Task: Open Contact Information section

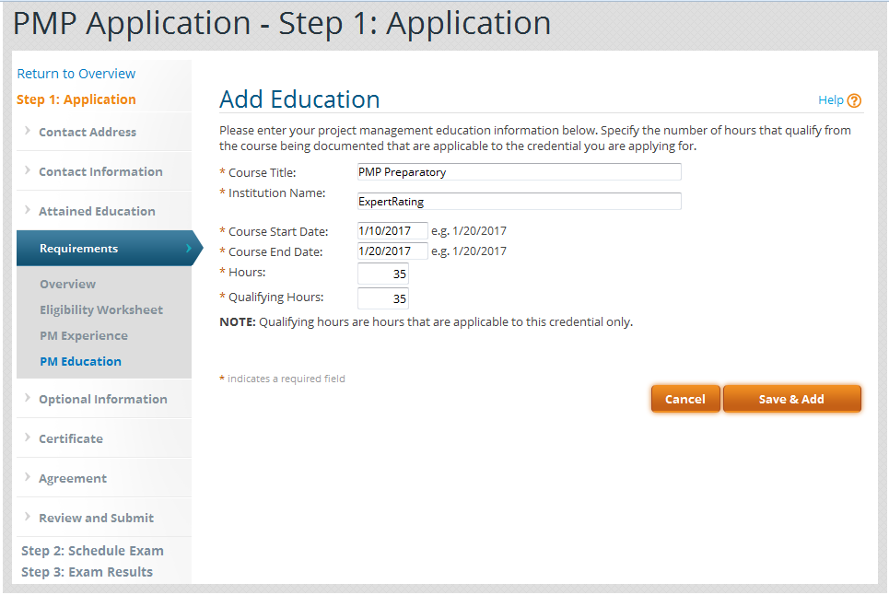Action: (x=100, y=171)
